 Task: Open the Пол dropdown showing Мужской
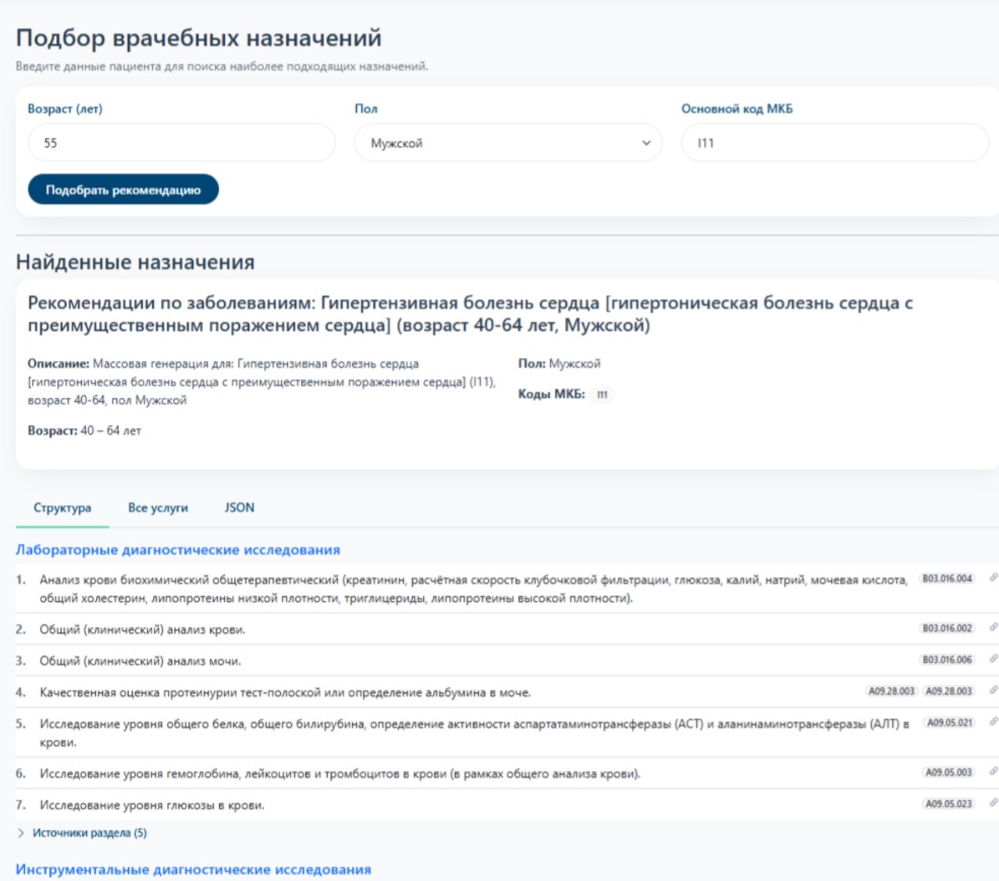pos(508,143)
